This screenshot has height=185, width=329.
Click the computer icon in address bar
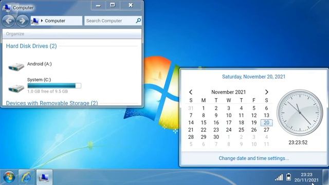(x=35, y=21)
